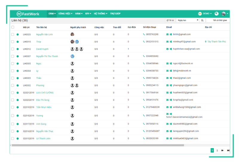Click the location pin for Tây Thạnh Tân Phú
239x164 pixels.
206,42
